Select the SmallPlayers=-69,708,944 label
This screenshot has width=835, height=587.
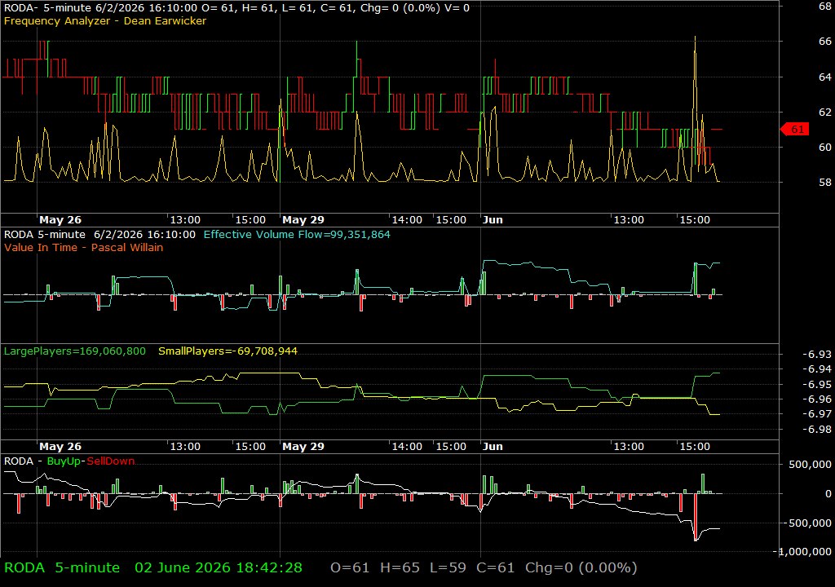tap(228, 351)
